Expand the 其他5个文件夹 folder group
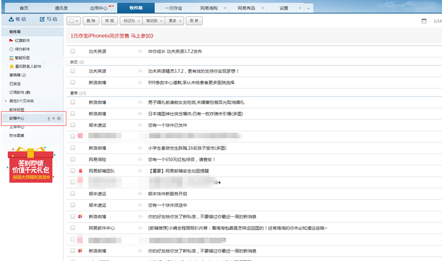The height and width of the screenshot is (261, 442). point(6,101)
